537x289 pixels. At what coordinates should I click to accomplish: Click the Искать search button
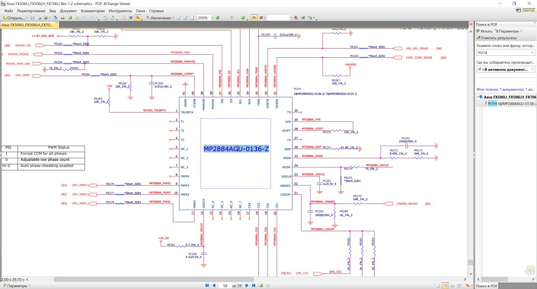click(x=484, y=31)
